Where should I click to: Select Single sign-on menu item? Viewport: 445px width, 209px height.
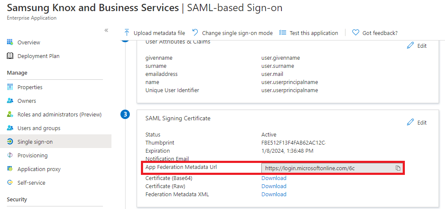click(56, 142)
